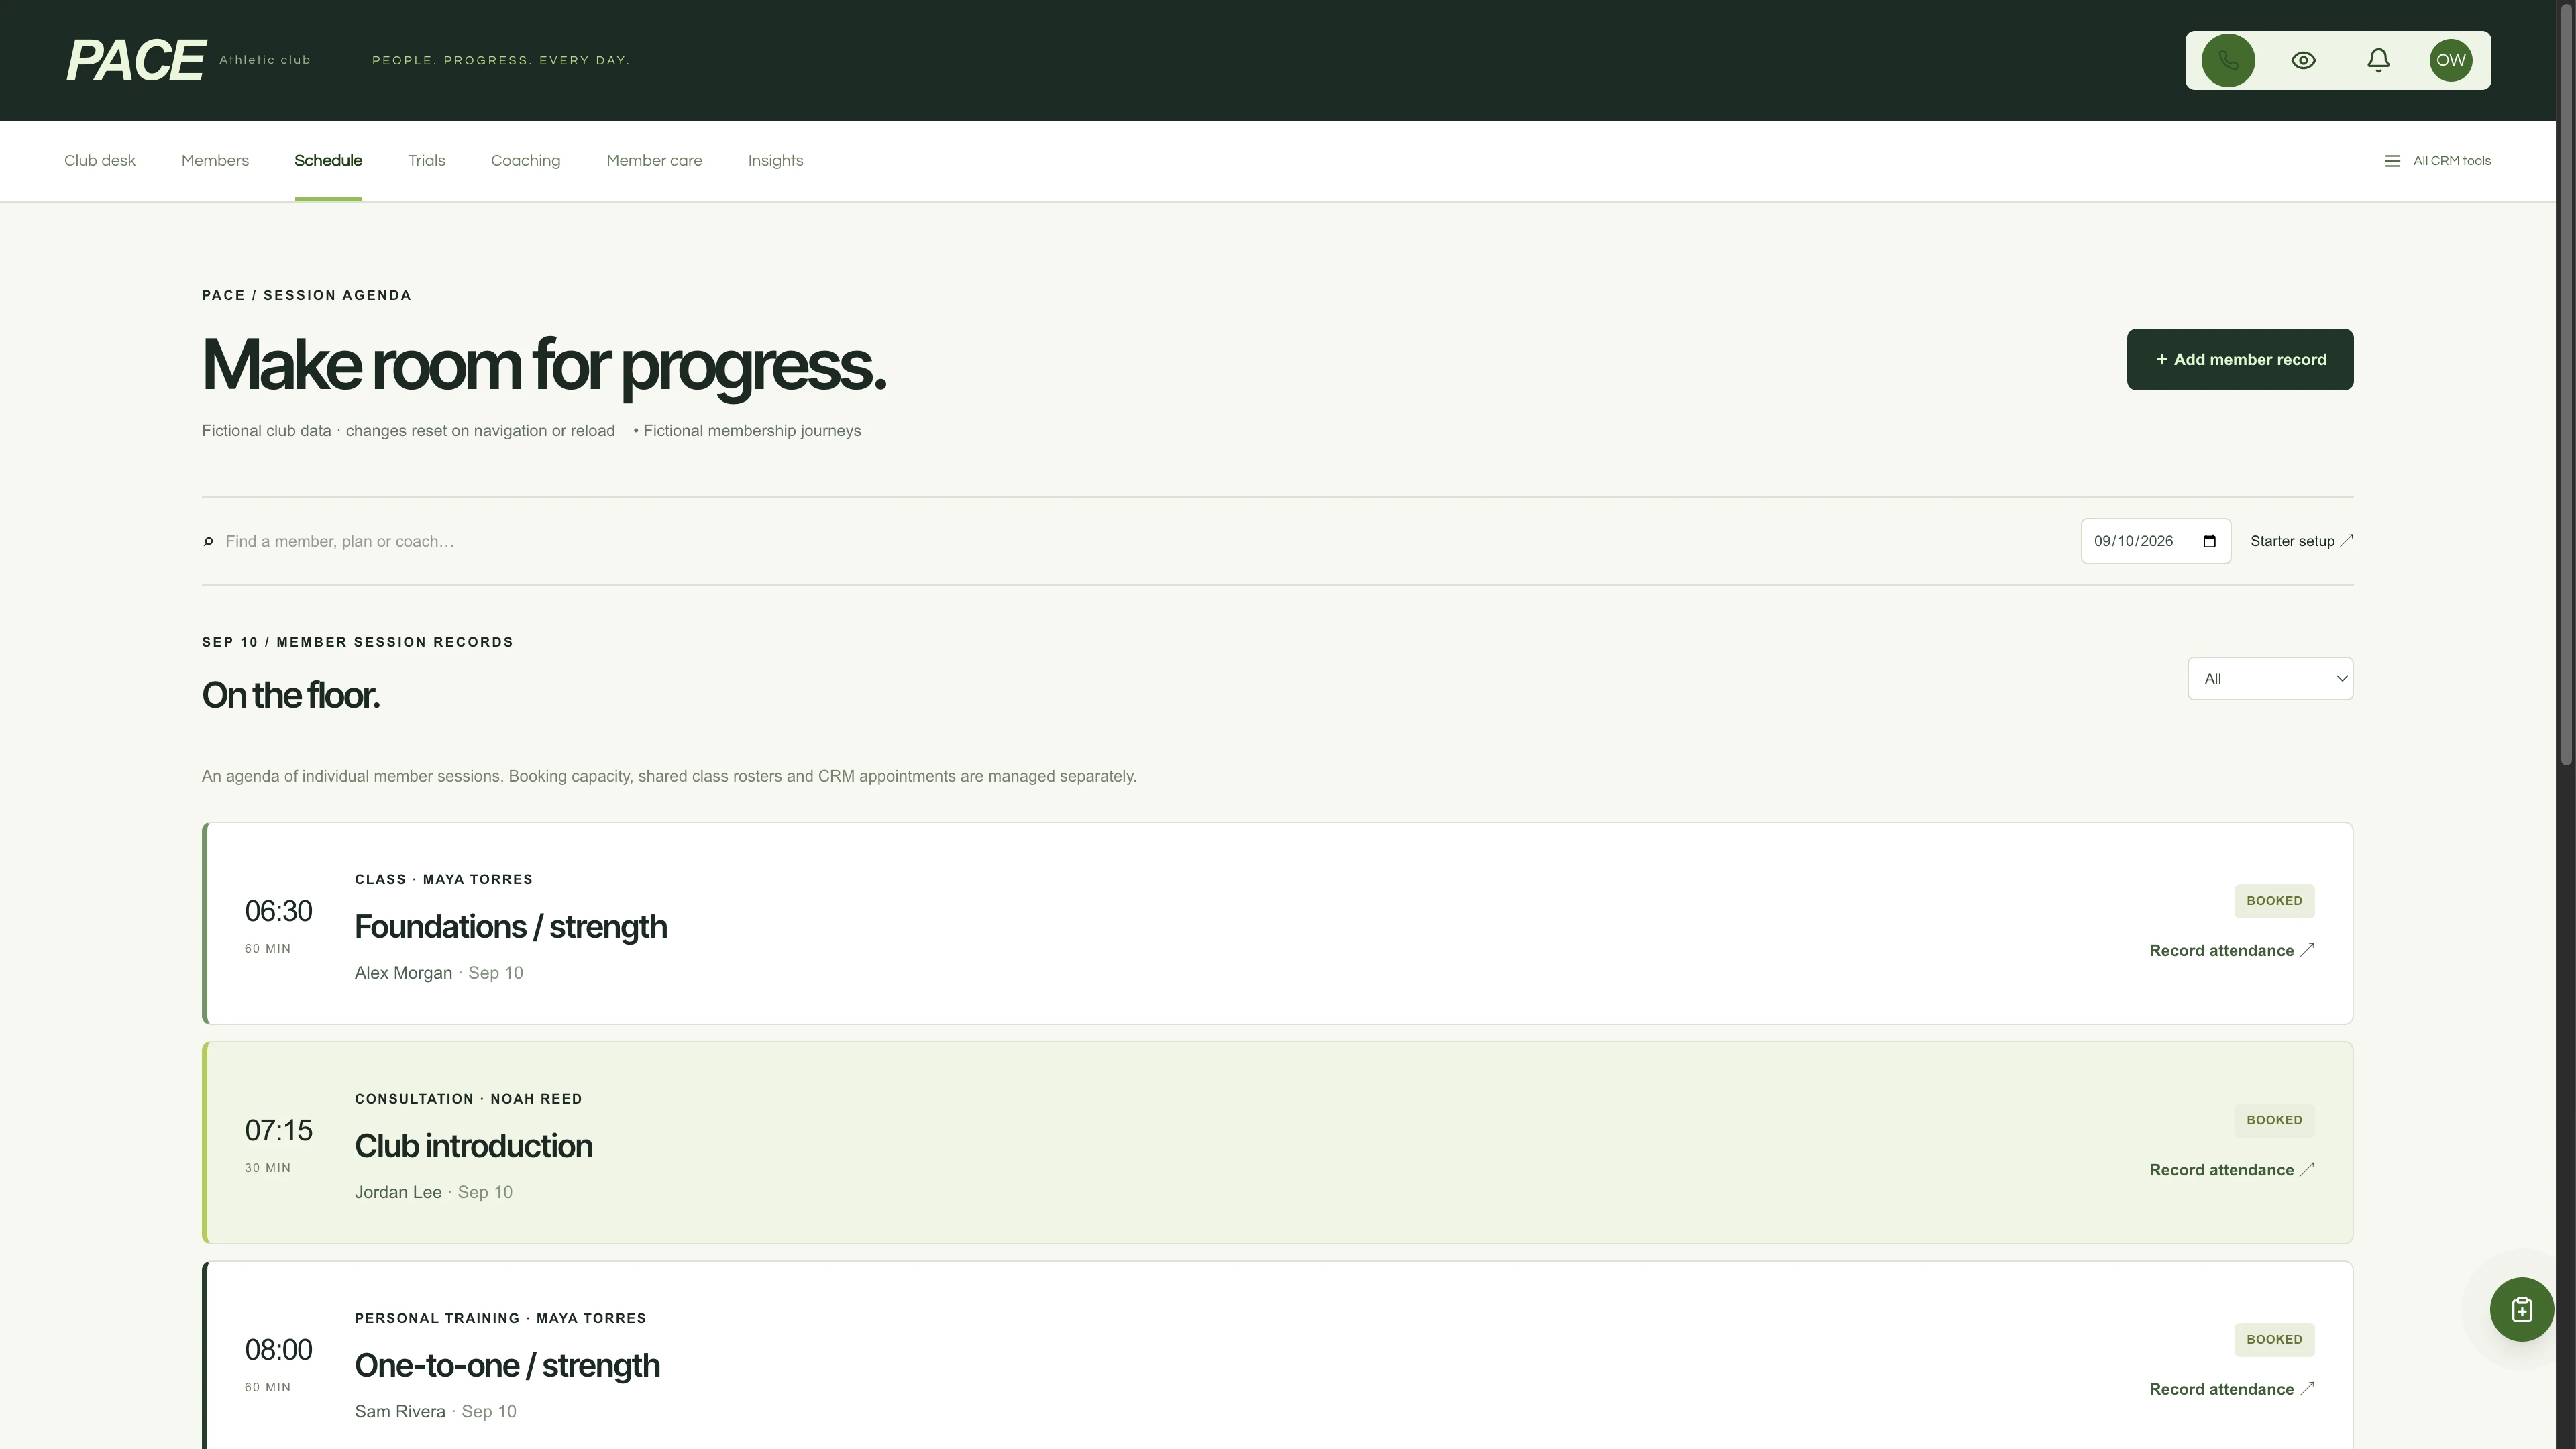The height and width of the screenshot is (1449, 2576).
Task: Open the Foundations / strength session title
Action: pyautogui.click(x=511, y=927)
